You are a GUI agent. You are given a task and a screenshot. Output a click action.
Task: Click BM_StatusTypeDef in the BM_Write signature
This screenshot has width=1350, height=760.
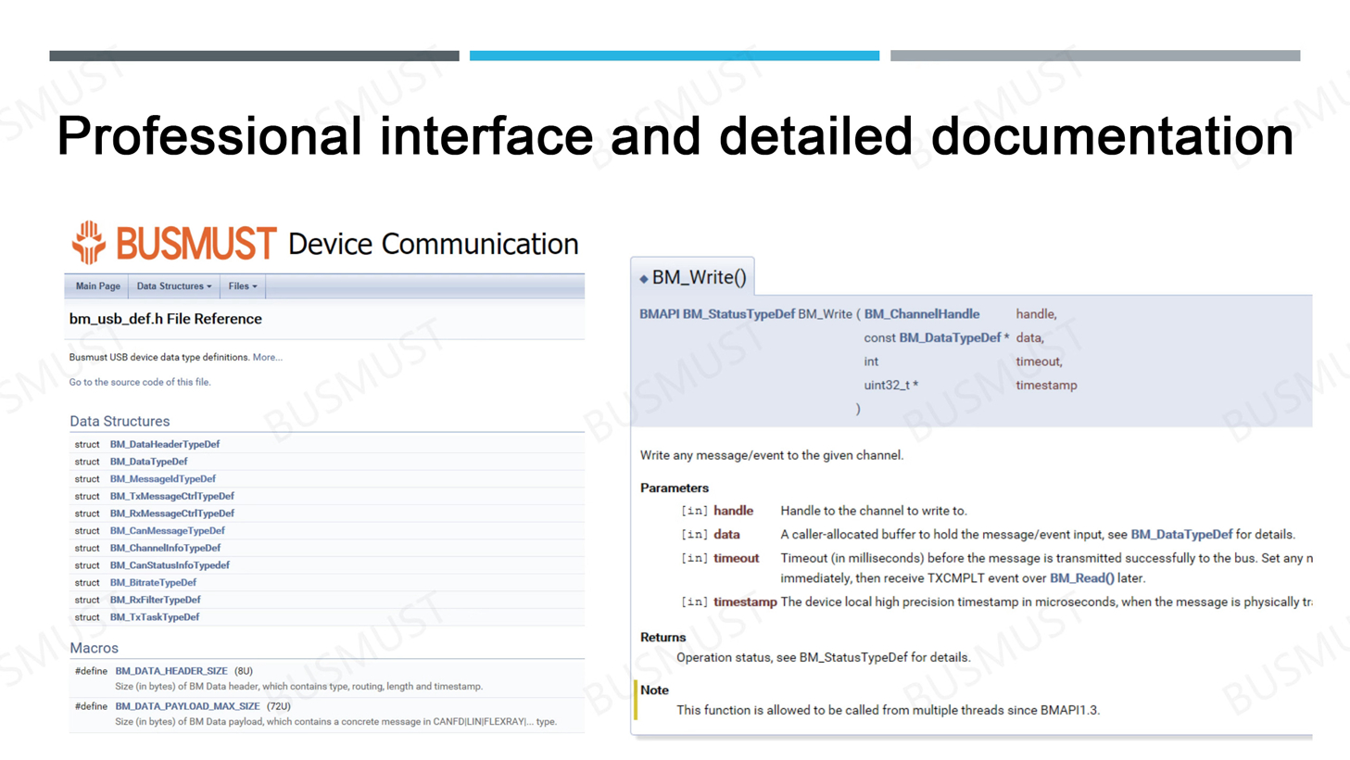[738, 314]
